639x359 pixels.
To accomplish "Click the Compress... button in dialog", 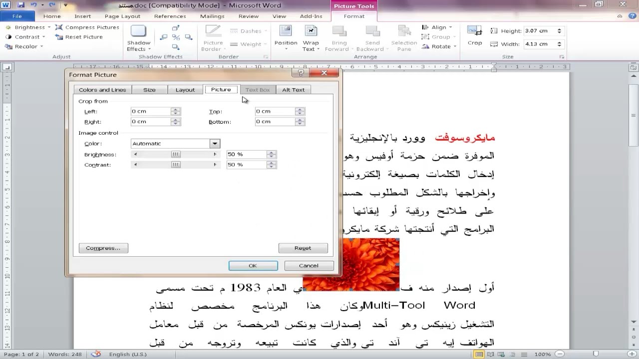I will pyautogui.click(x=103, y=248).
